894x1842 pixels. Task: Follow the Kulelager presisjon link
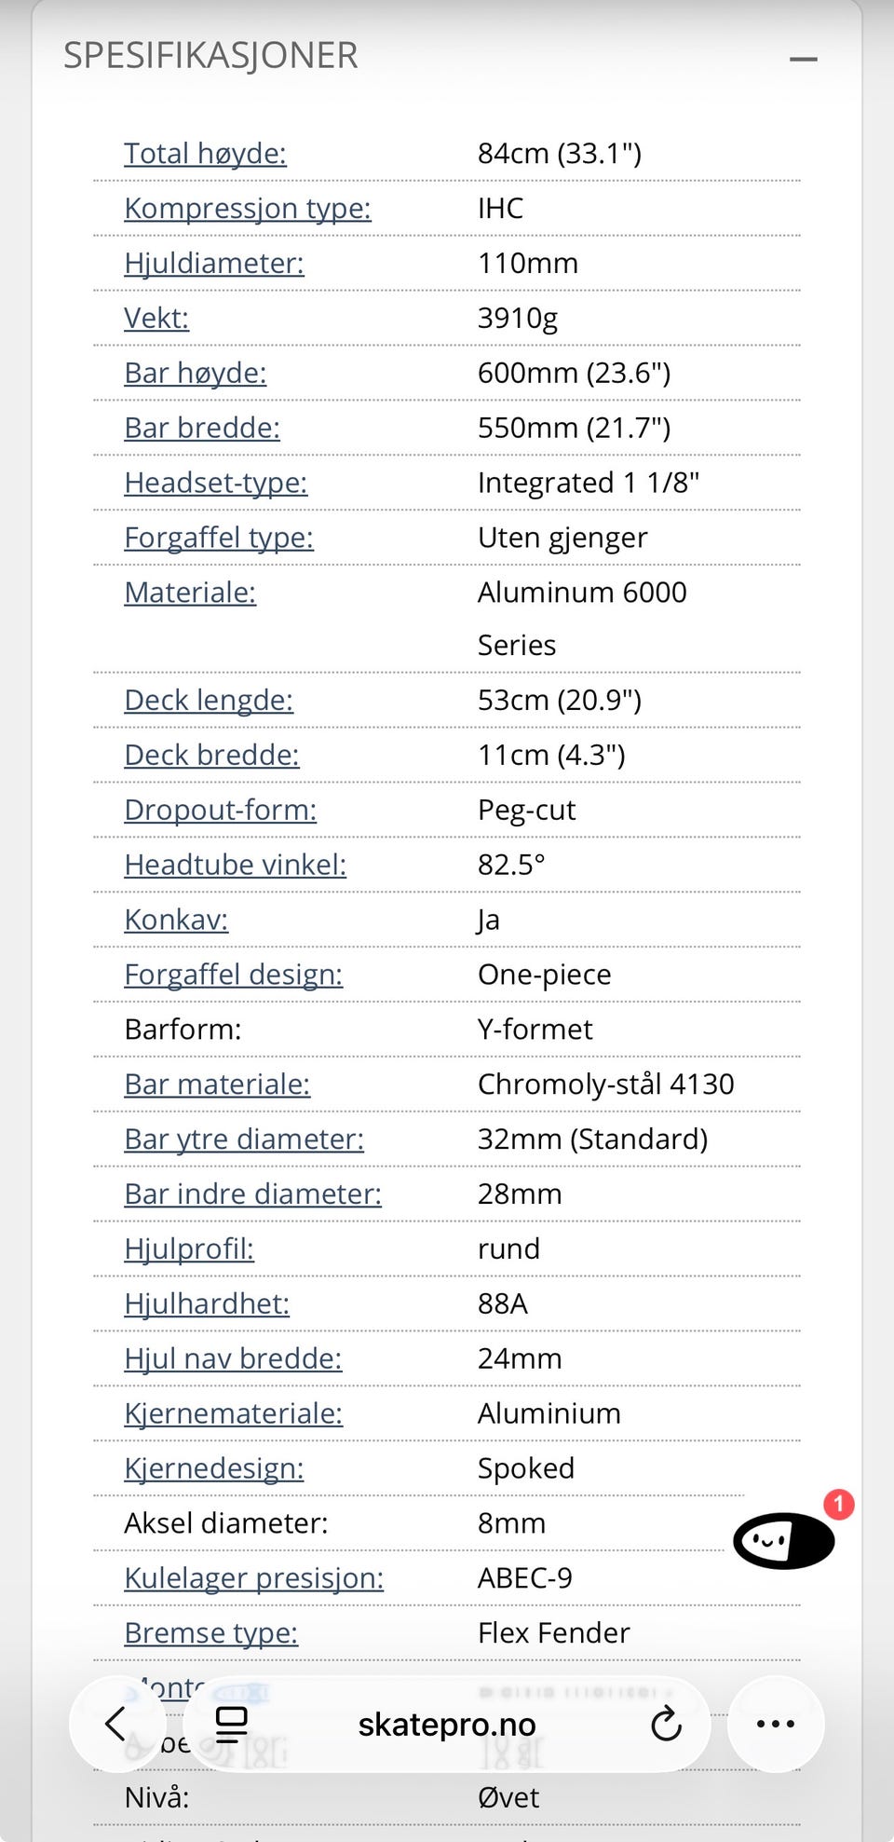tap(254, 1578)
